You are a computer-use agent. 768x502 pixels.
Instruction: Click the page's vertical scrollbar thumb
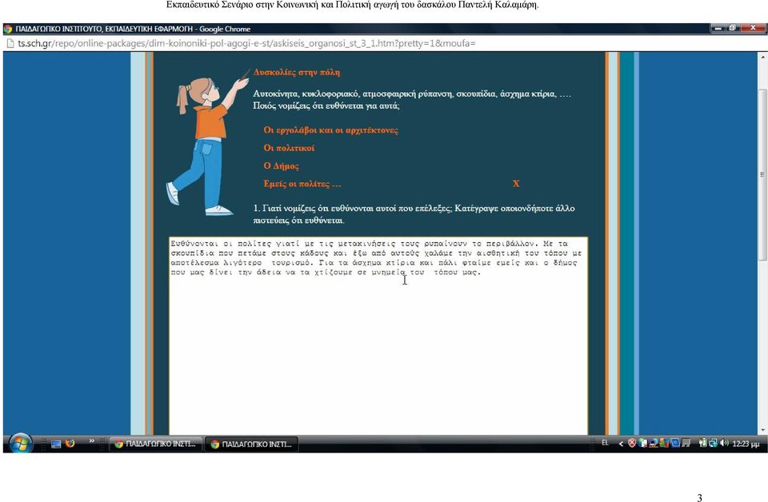[762, 175]
